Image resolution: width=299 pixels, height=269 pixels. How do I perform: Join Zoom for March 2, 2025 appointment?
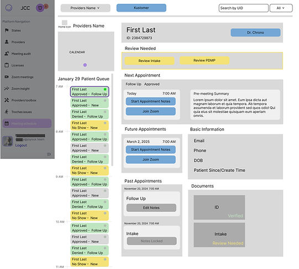click(151, 159)
